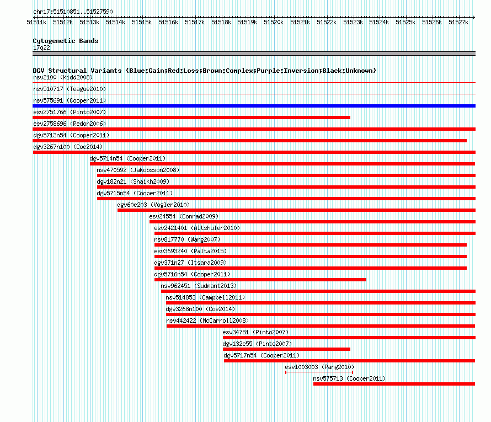Click the 51515k ruler tick label
The height and width of the screenshot is (422, 491).
(142, 22)
